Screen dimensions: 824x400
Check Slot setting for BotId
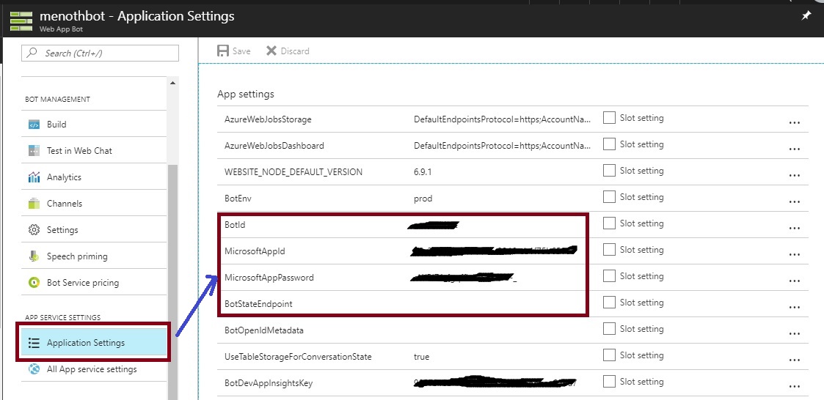[x=609, y=223]
